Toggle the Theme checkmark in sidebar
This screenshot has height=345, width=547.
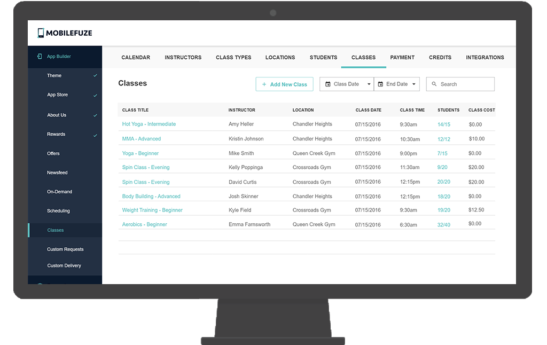95,76
